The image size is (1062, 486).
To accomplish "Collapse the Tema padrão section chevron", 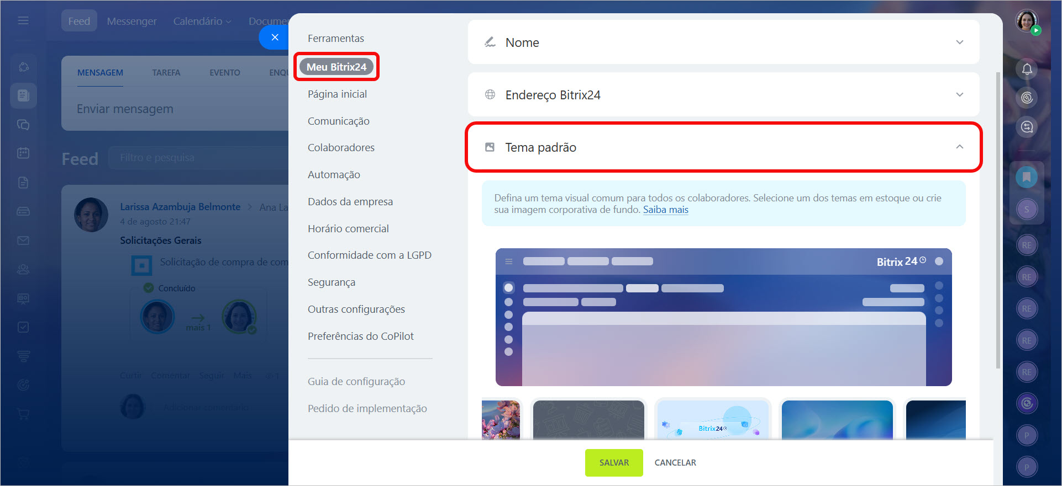I will click(x=960, y=147).
